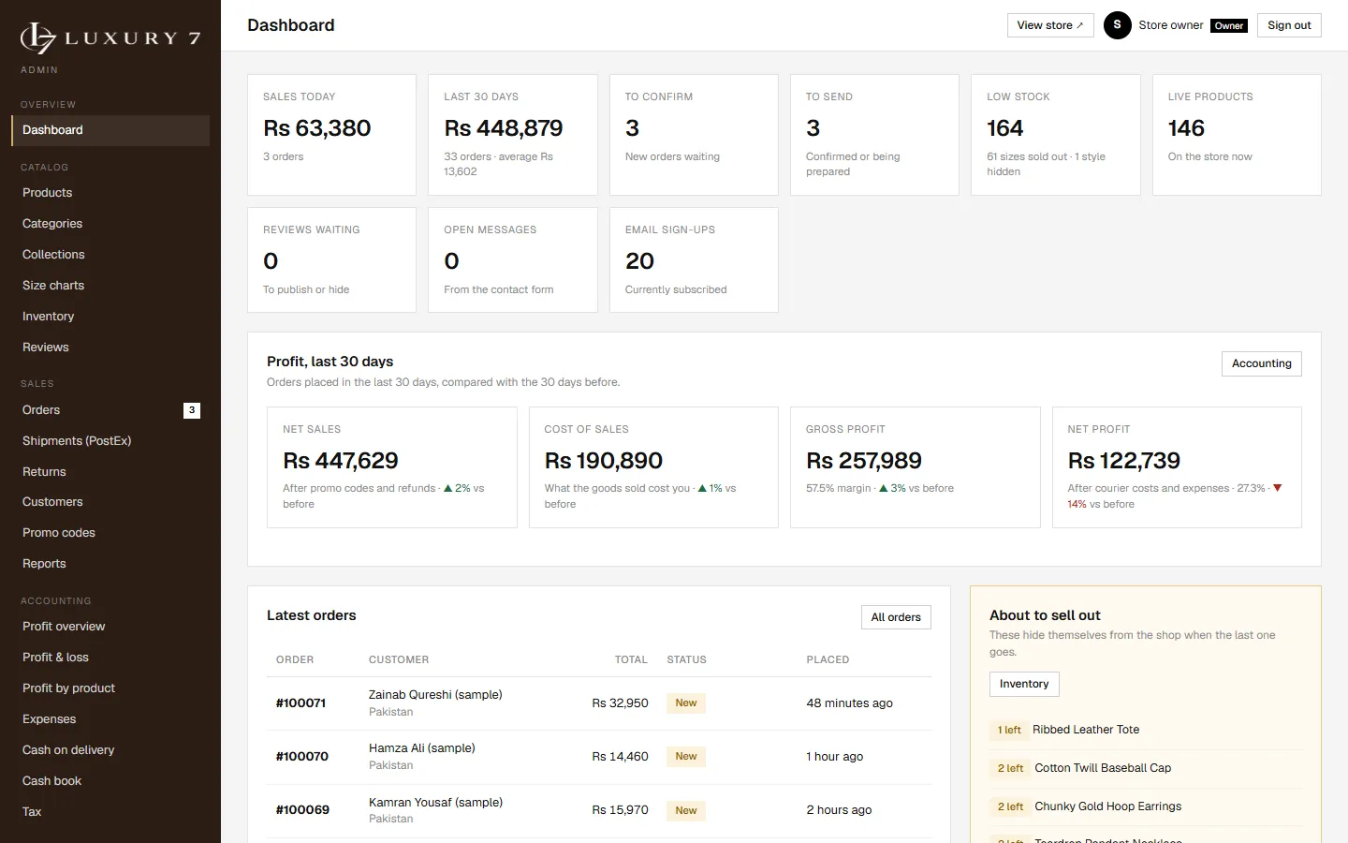Click the number 3 badge beside Orders in the sidebar
1348x843 pixels.
point(192,410)
